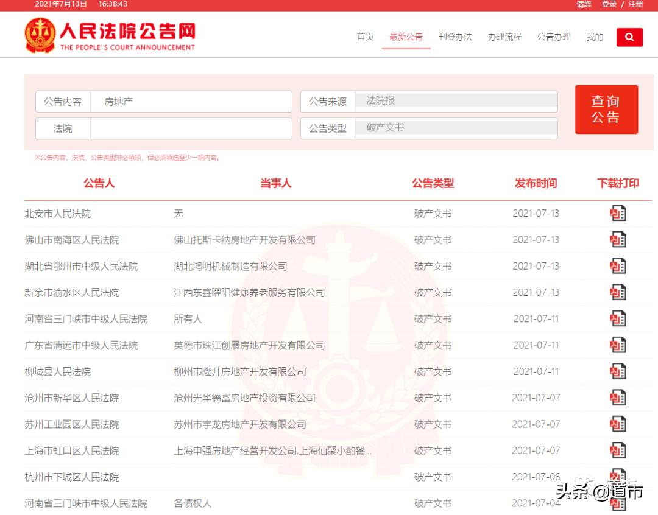Download PDF for 佛山市南海区人民法院 announcement

(x=618, y=240)
